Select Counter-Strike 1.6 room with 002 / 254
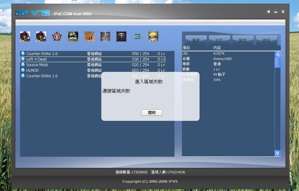Screen dimensions: 299x191 pyautogui.click(x=93, y=76)
